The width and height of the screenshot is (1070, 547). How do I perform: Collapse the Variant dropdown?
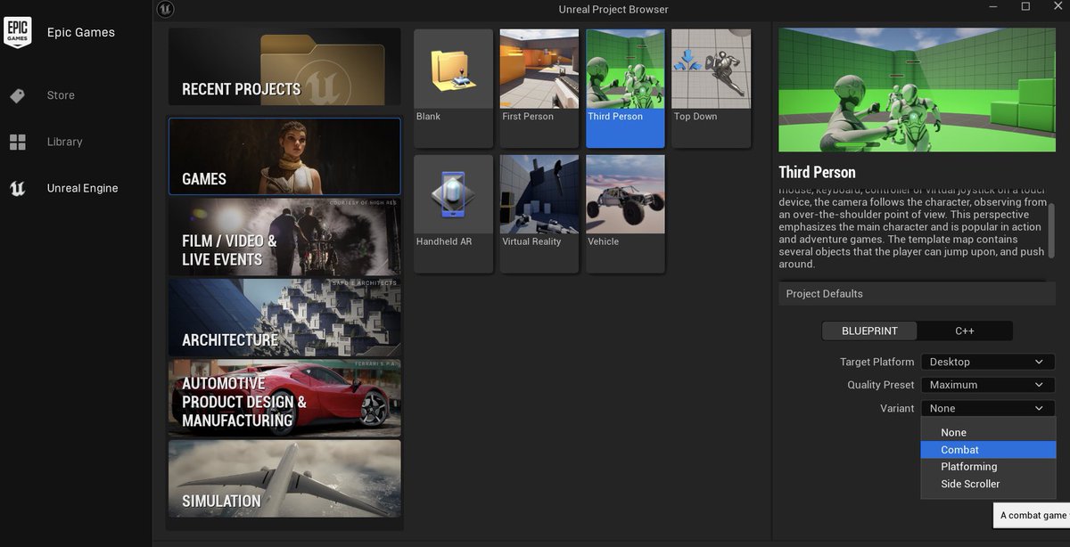pyautogui.click(x=988, y=408)
